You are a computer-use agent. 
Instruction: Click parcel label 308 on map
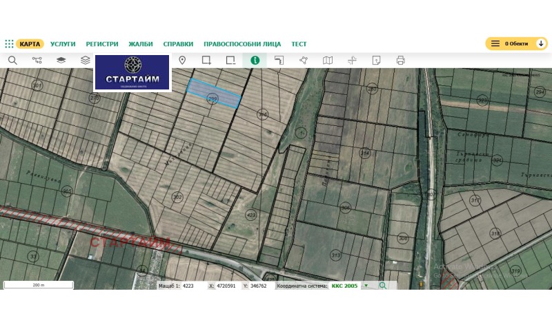click(403, 238)
